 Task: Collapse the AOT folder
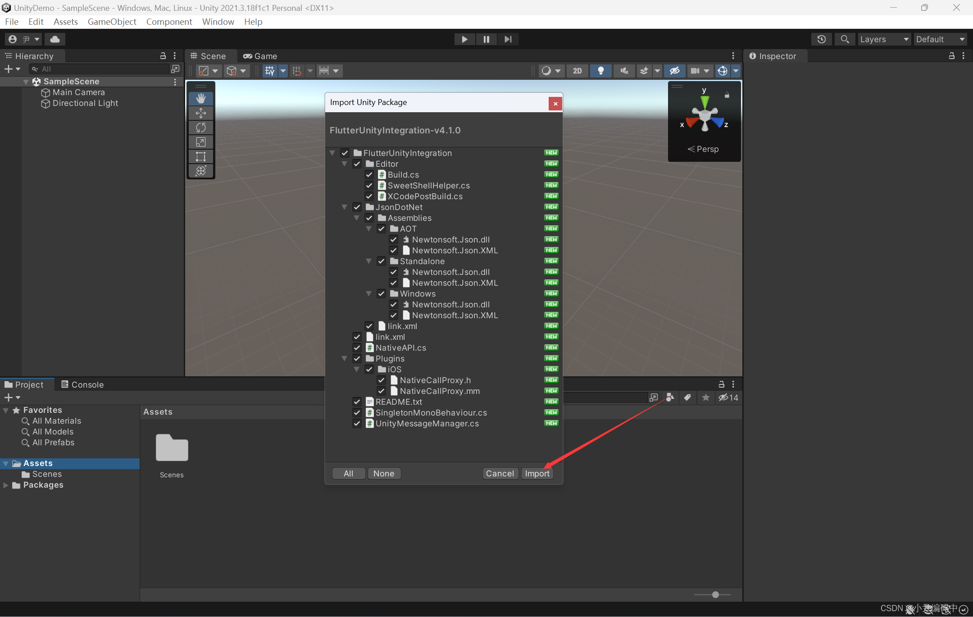point(369,229)
